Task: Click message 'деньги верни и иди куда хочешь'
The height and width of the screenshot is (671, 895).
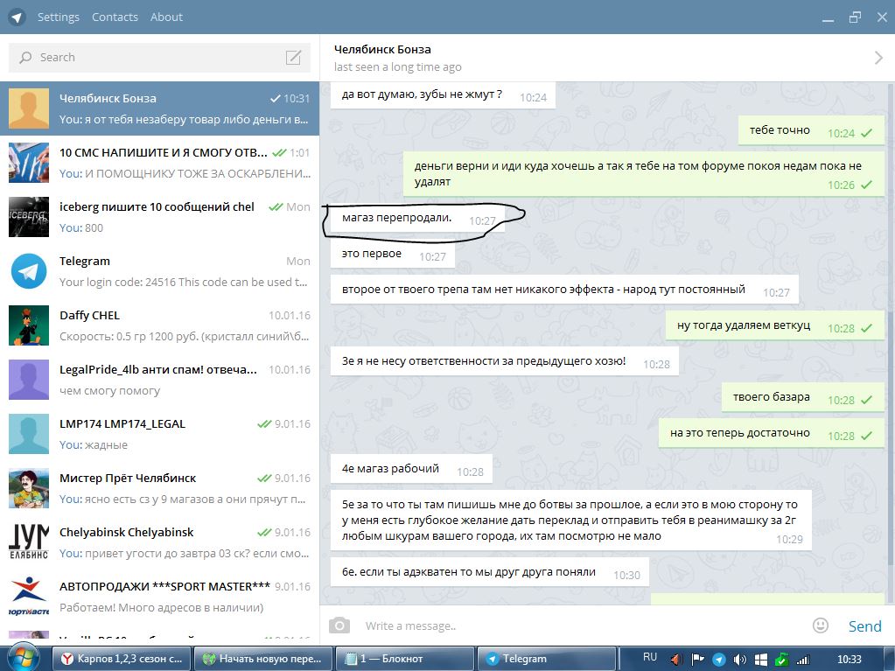Action: point(644,174)
